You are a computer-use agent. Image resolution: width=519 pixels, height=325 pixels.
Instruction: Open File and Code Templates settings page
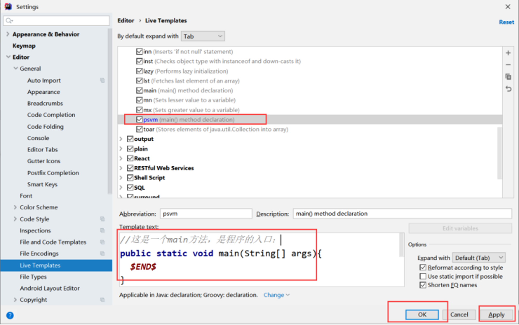(x=53, y=242)
